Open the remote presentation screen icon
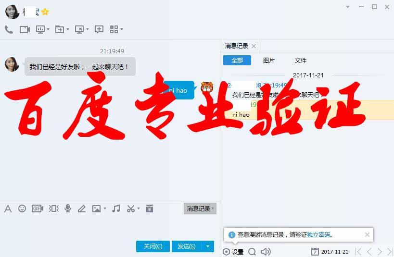The width and height of the screenshot is (394, 257). coord(40,30)
